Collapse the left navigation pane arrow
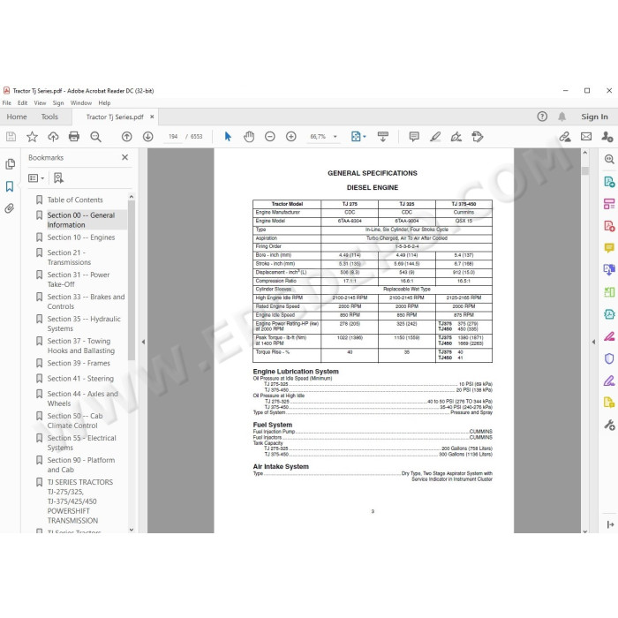Viewport: 618px width, 618px height. click(143, 342)
